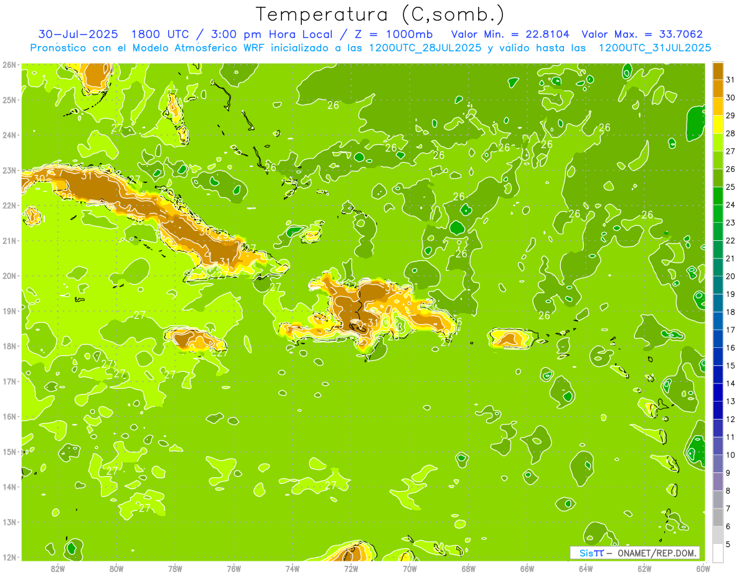Click the "72W" longitude axis label
This screenshot has height=577, width=747.
[351, 569]
